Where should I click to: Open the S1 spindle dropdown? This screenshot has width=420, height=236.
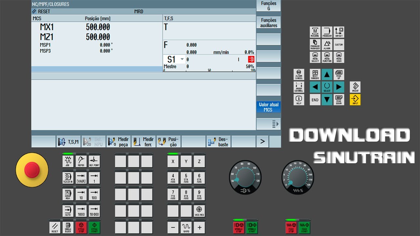[174, 59]
